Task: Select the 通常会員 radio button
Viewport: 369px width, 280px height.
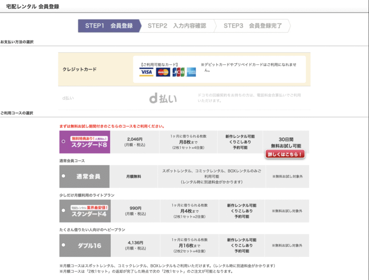Action: pyautogui.click(x=63, y=176)
